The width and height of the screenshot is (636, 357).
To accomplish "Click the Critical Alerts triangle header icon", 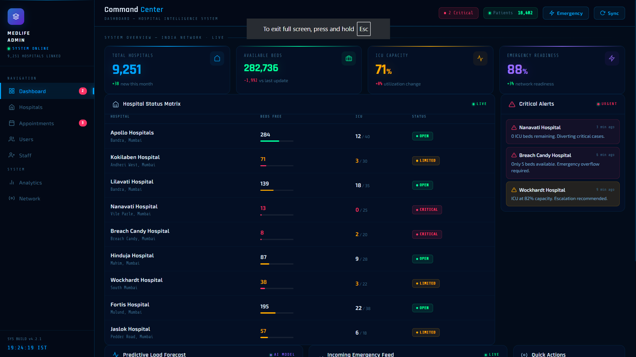I will (512, 104).
